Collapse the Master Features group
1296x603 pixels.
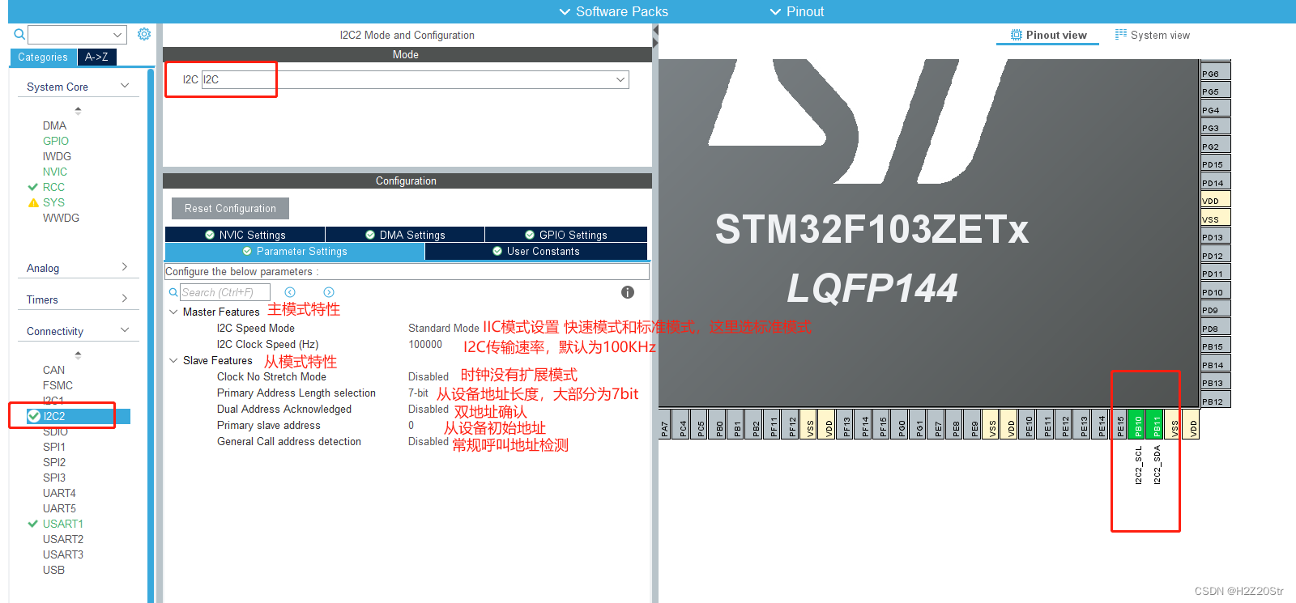(x=173, y=312)
